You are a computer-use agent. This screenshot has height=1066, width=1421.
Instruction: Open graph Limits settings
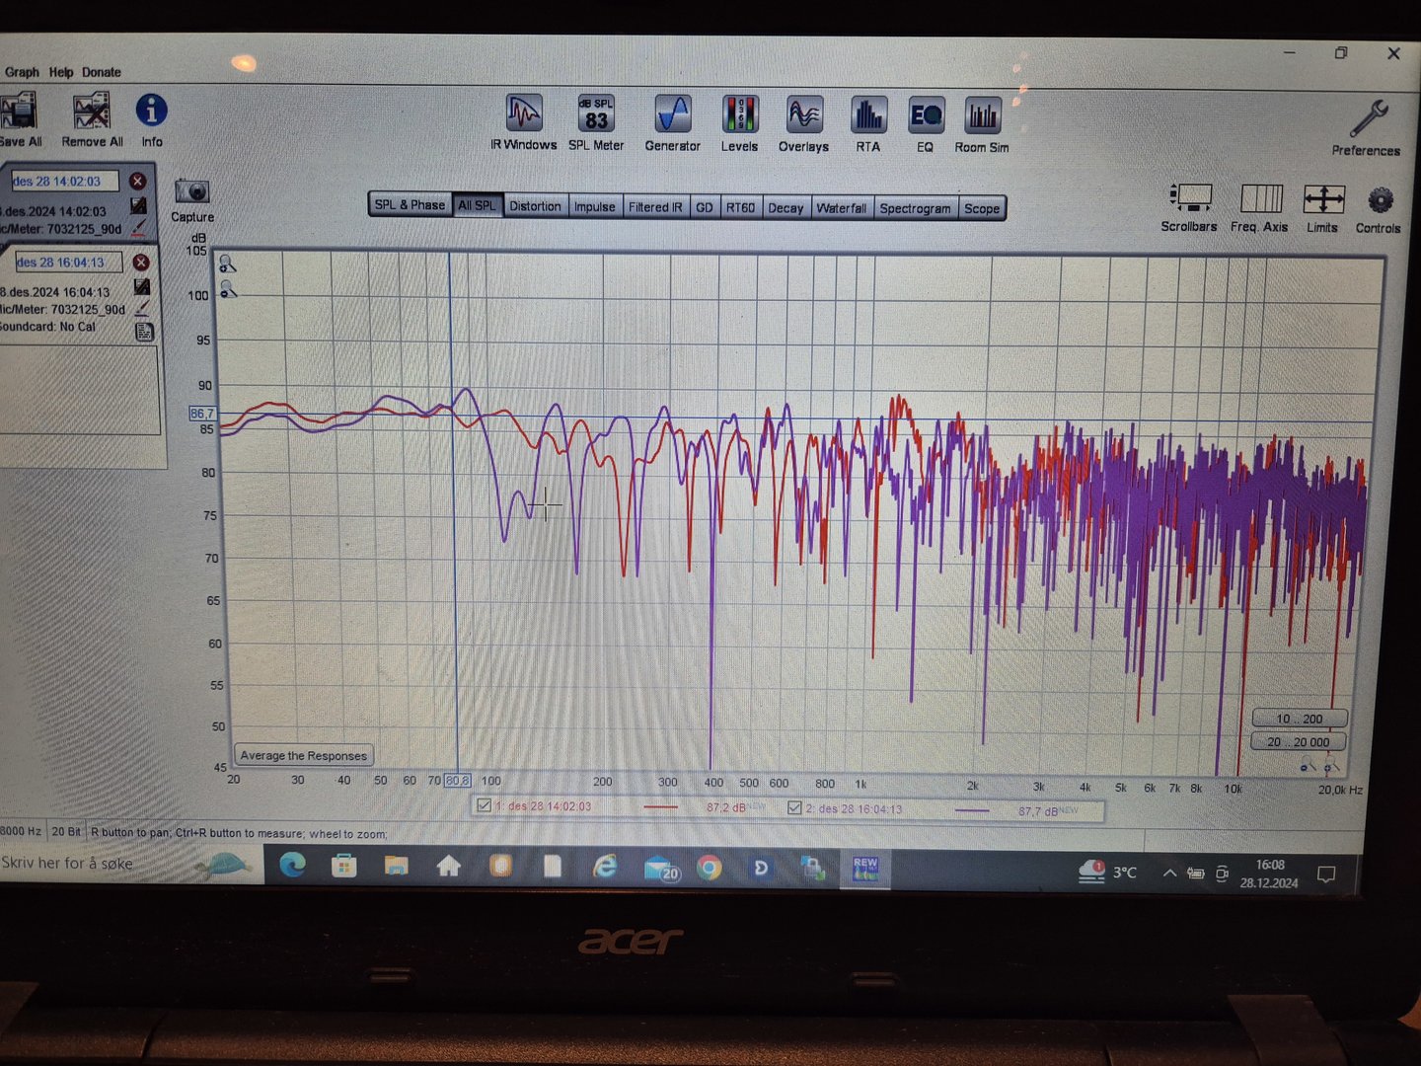(x=1322, y=200)
